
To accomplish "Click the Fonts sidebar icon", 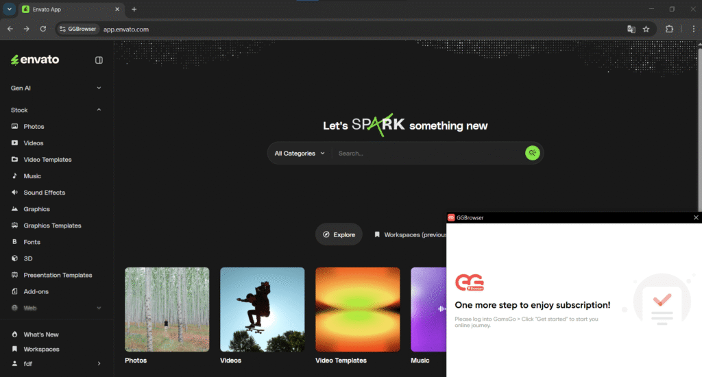I will [15, 242].
